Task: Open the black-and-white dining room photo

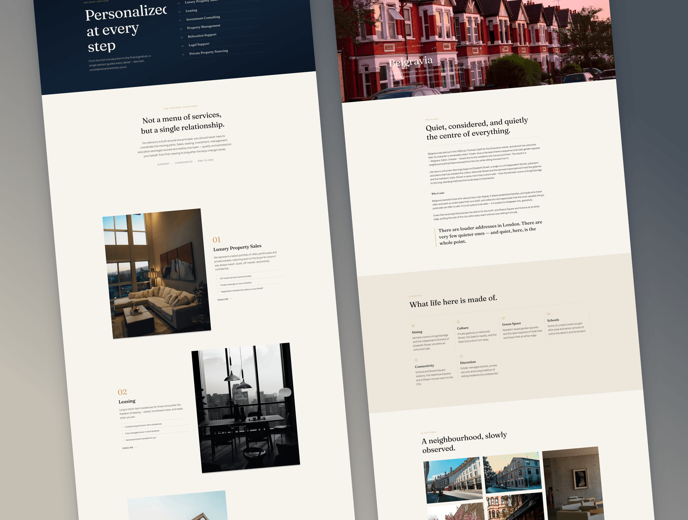Action: coord(246,408)
